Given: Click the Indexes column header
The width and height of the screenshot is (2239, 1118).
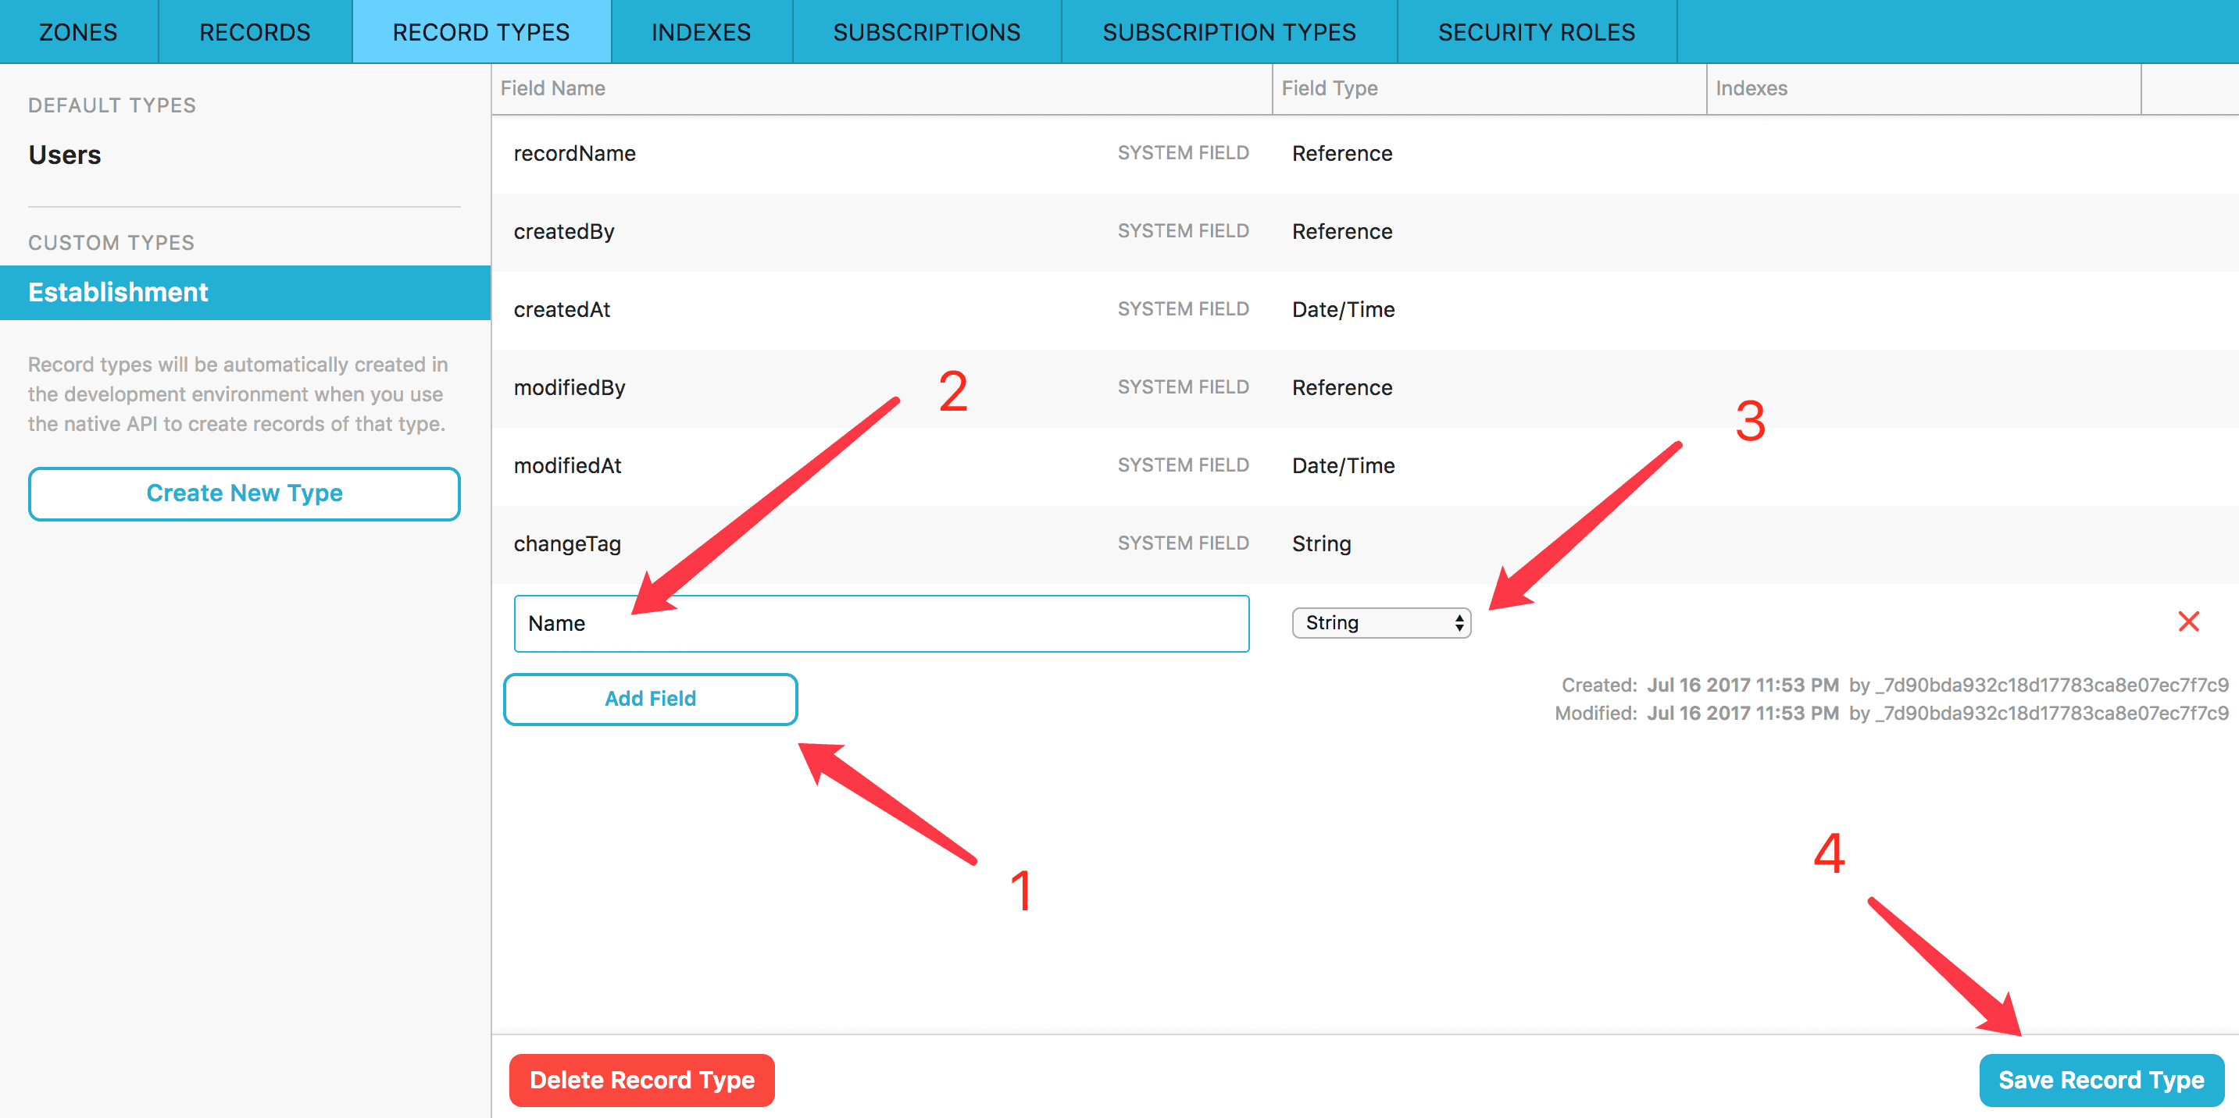Looking at the screenshot, I should coord(1751,88).
